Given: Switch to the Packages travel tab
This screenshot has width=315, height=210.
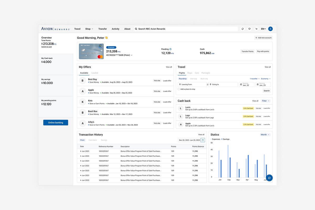Looking at the screenshot, I should 206,73.
